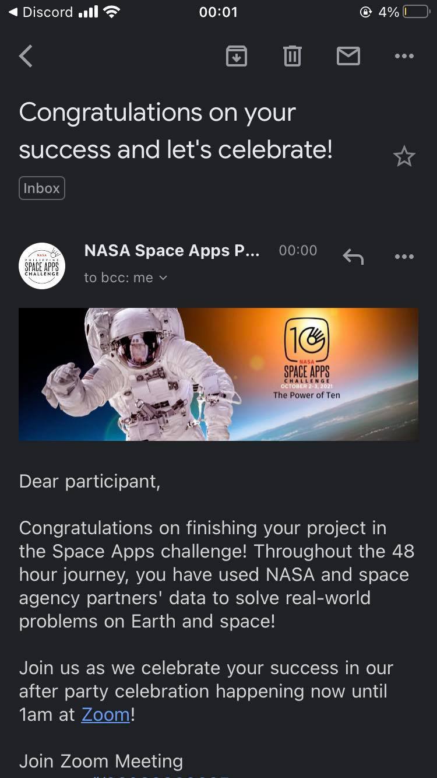Tap NASA Space Apps sender avatar
The height and width of the screenshot is (778, 437).
click(42, 266)
